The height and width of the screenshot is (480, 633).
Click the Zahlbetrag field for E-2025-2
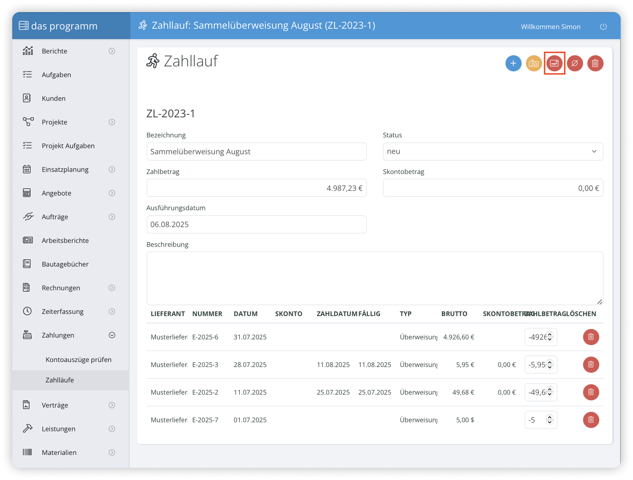tap(541, 392)
